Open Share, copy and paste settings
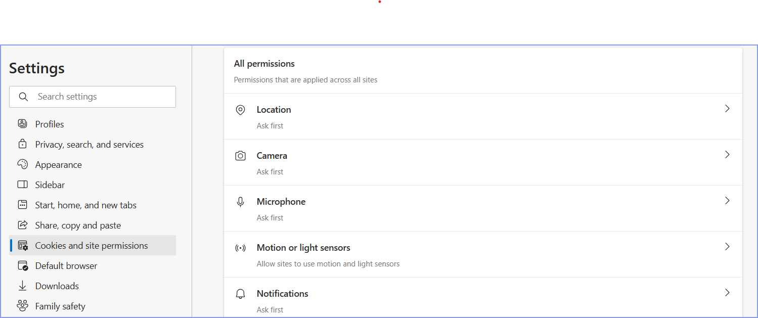 point(78,224)
